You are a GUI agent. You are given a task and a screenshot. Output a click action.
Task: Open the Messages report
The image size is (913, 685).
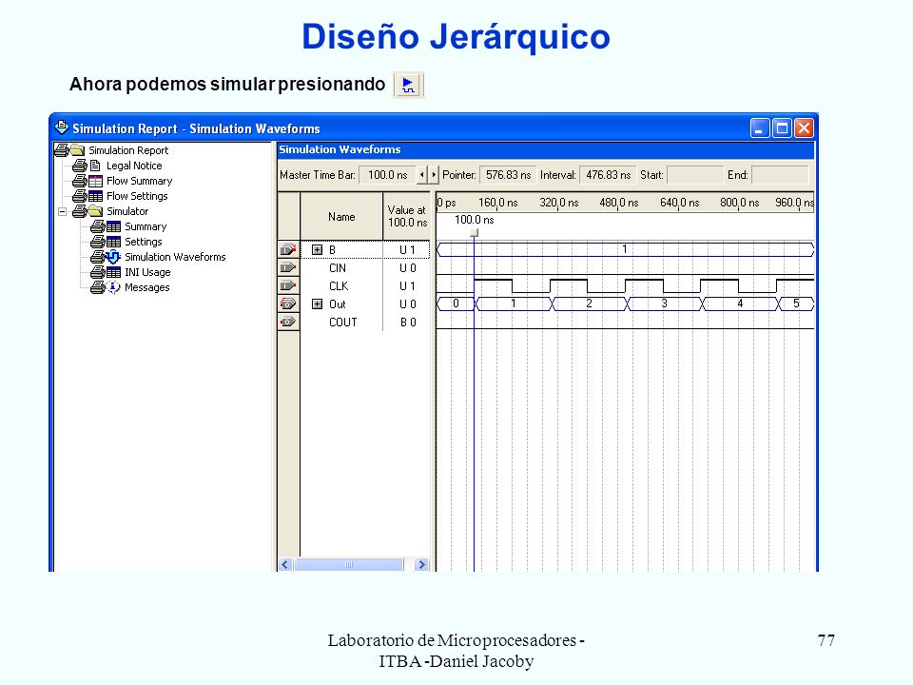146,287
